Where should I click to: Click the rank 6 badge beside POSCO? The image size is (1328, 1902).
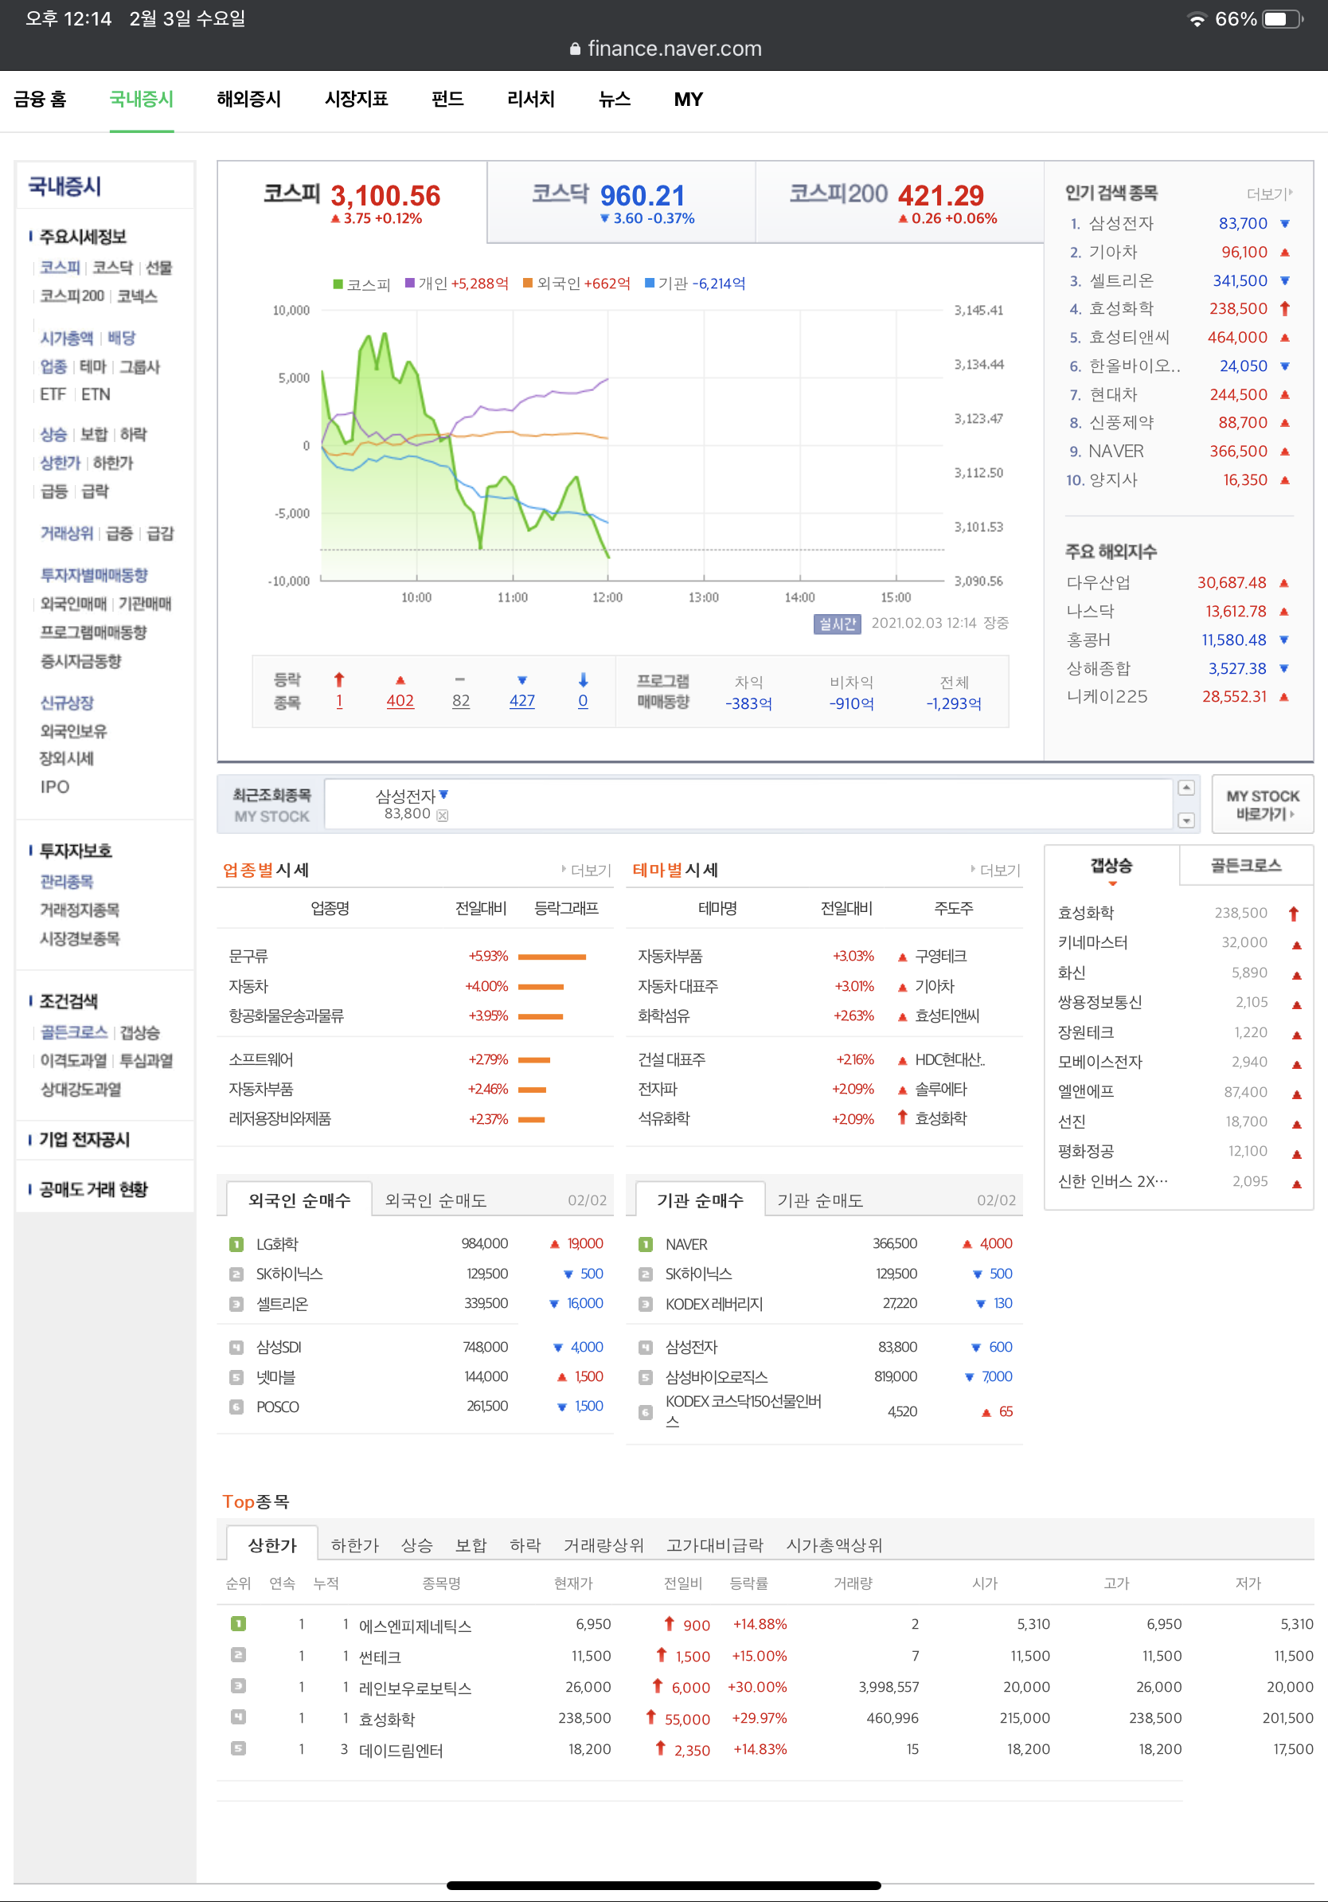[x=236, y=1407]
